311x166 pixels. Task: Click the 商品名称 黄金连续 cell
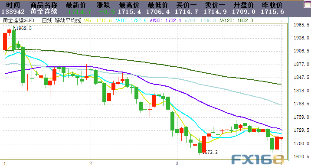[x=44, y=12]
